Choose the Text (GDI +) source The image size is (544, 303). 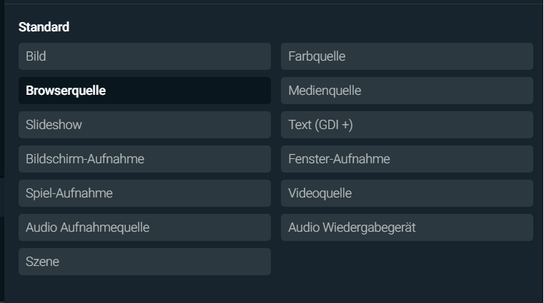coord(407,125)
